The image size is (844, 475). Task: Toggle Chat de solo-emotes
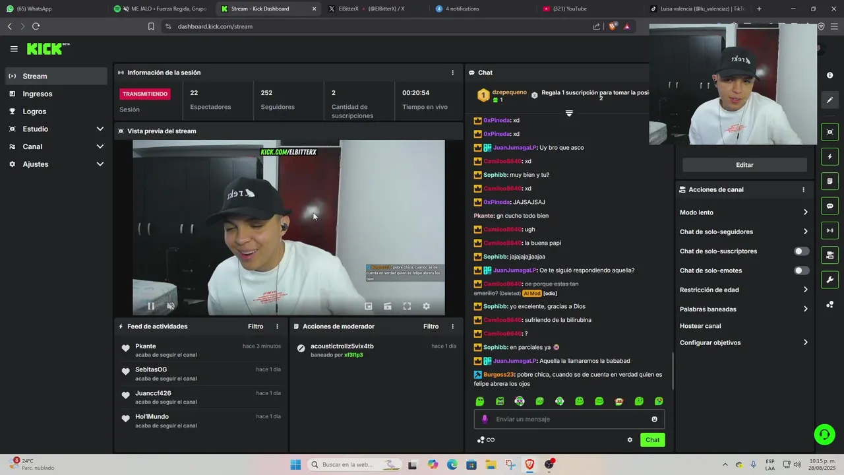click(x=801, y=270)
